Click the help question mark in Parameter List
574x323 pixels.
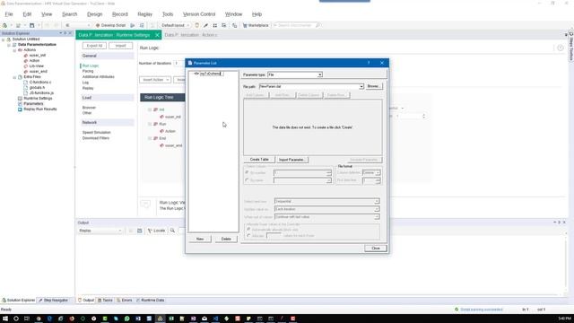click(369, 63)
